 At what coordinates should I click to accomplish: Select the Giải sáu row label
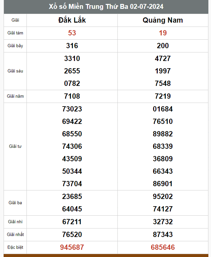click(x=15, y=71)
